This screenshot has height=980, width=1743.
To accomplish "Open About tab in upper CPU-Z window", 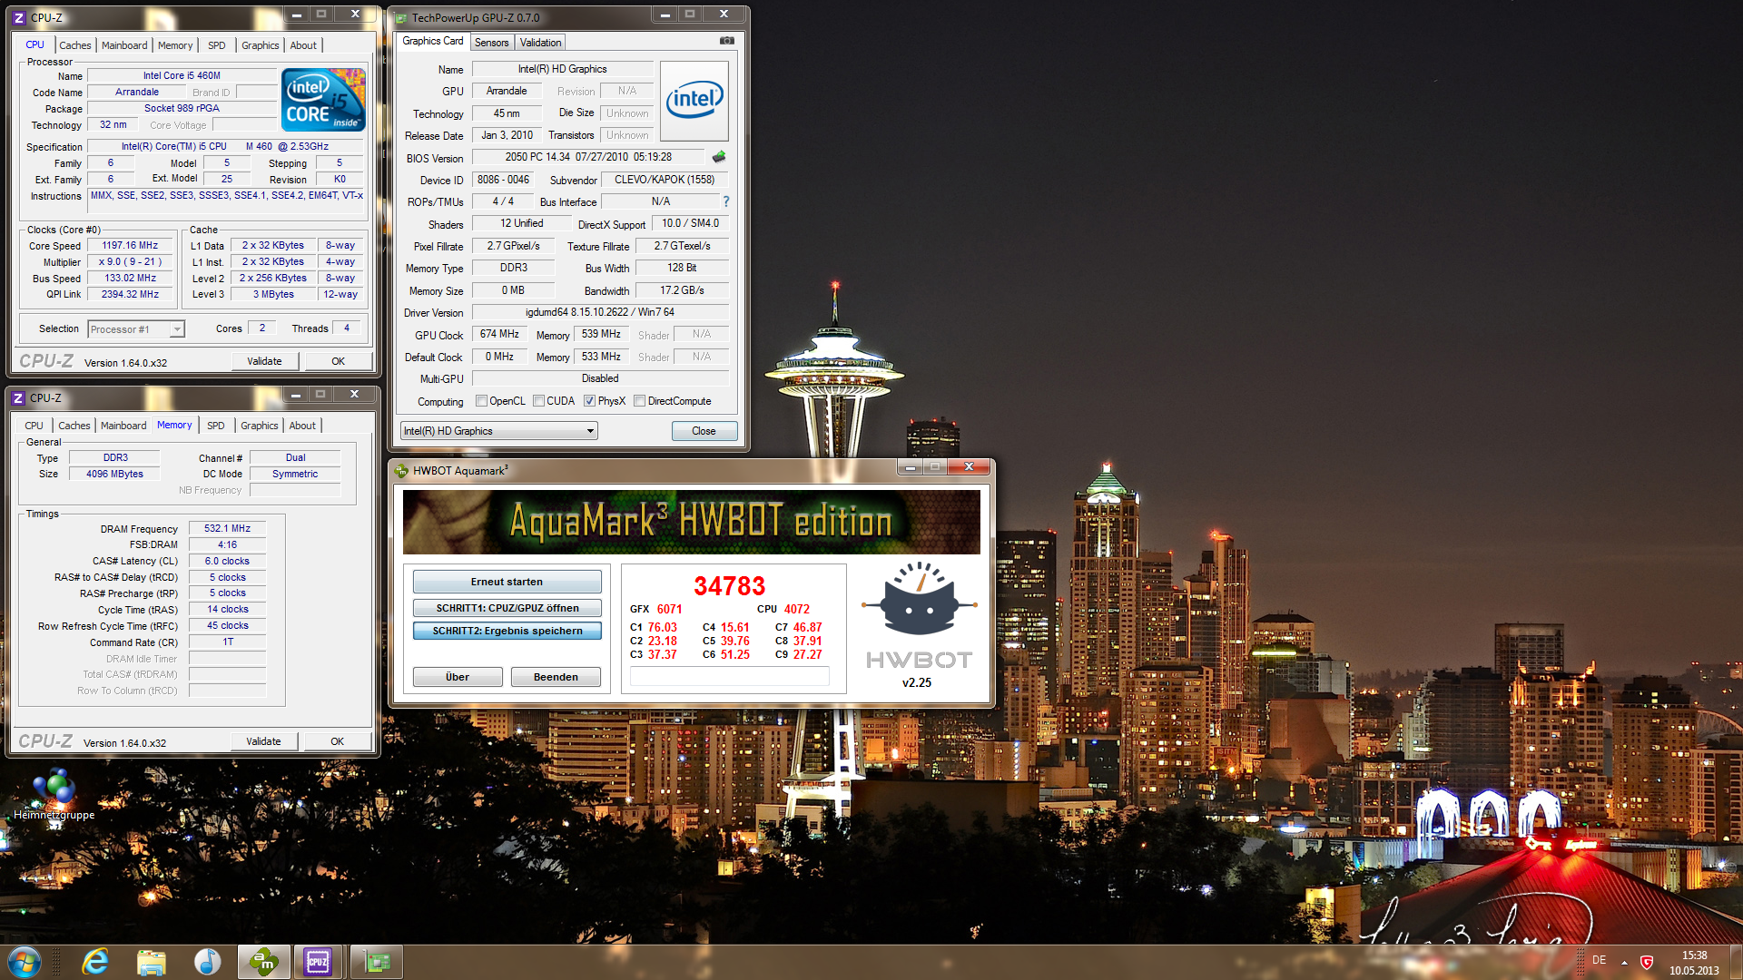I will point(303,45).
